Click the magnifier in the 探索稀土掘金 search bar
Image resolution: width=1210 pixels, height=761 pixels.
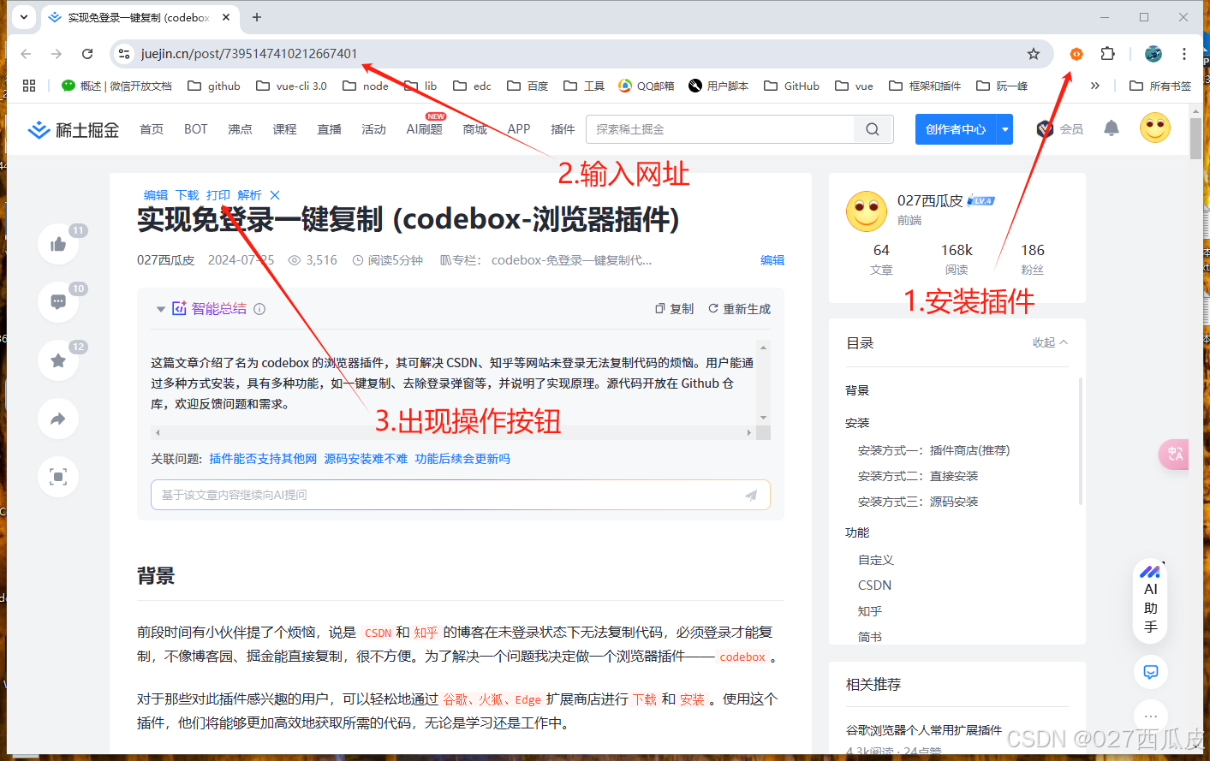(x=872, y=128)
